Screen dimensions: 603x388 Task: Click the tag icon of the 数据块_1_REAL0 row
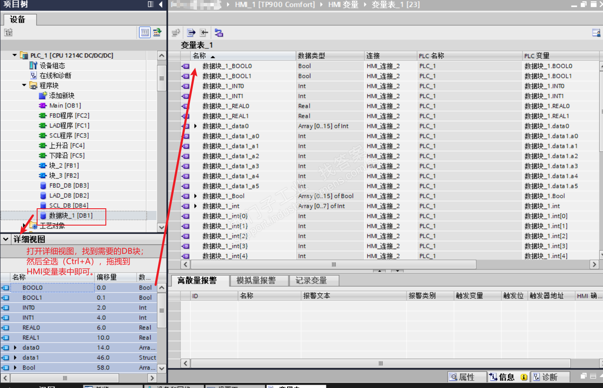click(186, 106)
